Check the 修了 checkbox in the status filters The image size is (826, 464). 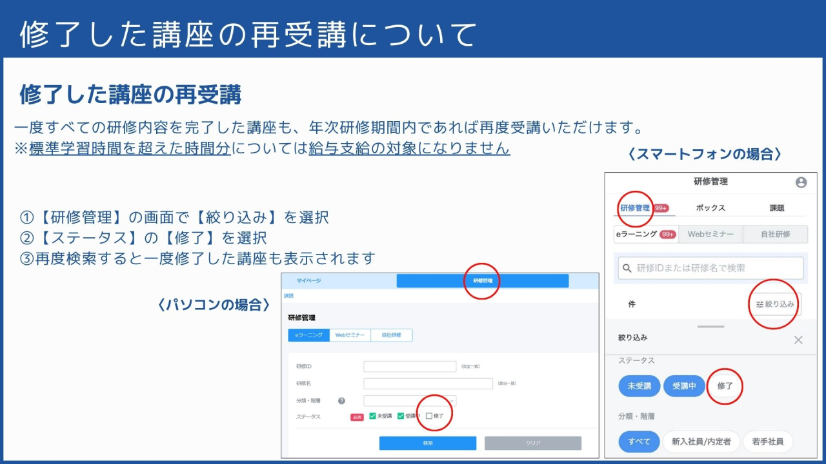point(429,416)
